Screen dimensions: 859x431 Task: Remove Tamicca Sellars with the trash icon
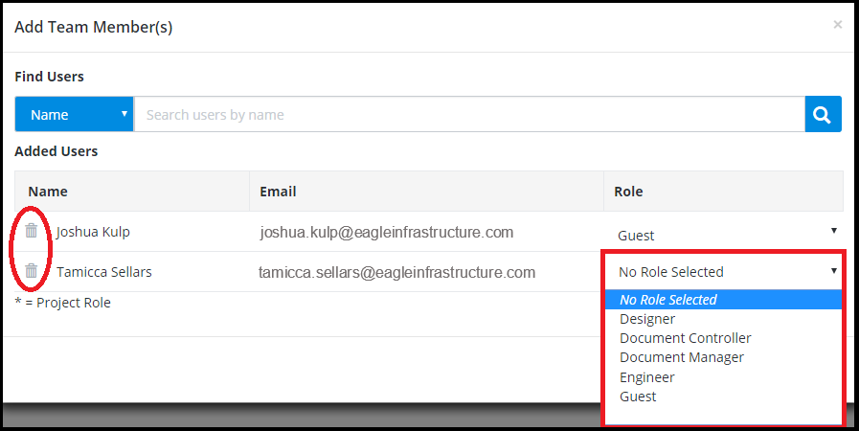pos(32,270)
